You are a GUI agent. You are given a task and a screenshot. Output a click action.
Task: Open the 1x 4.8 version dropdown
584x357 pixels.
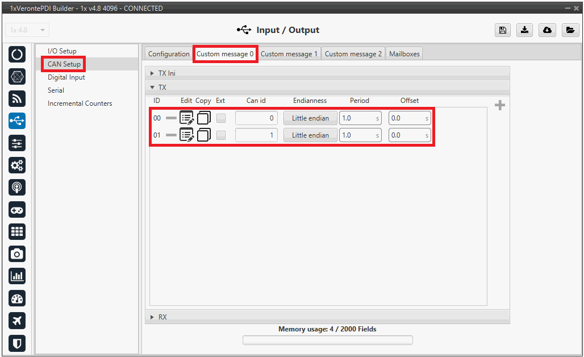click(x=28, y=30)
